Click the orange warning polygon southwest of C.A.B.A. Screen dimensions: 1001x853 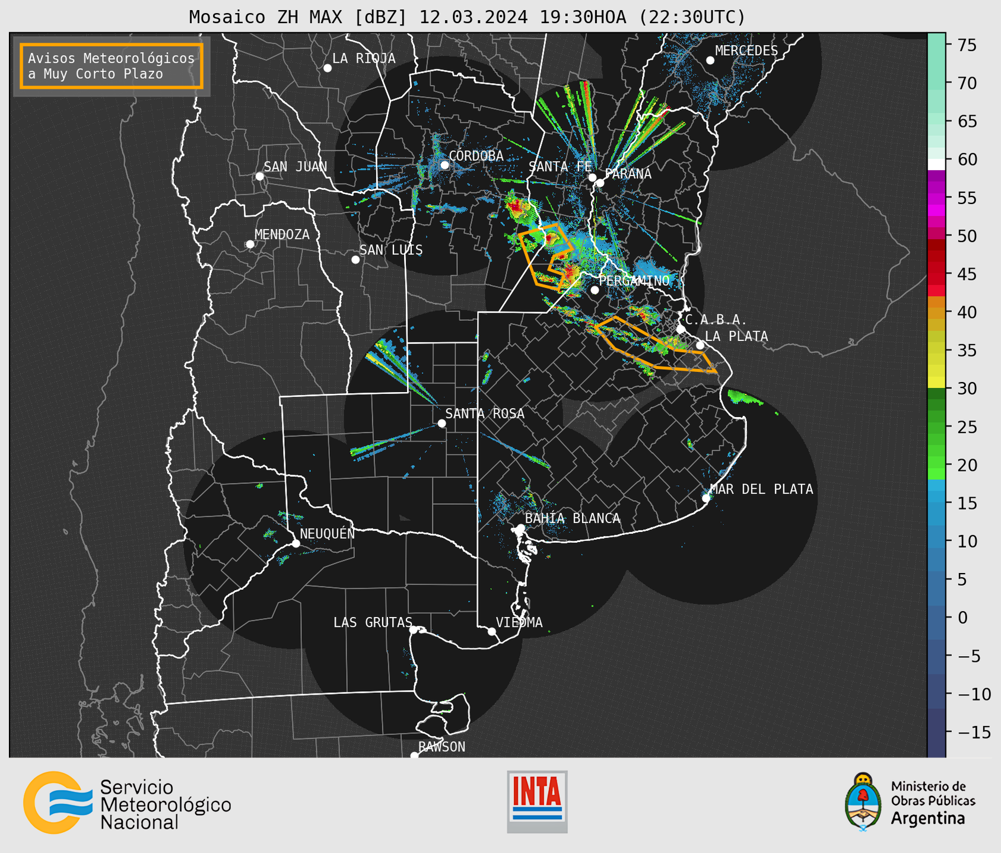click(656, 344)
